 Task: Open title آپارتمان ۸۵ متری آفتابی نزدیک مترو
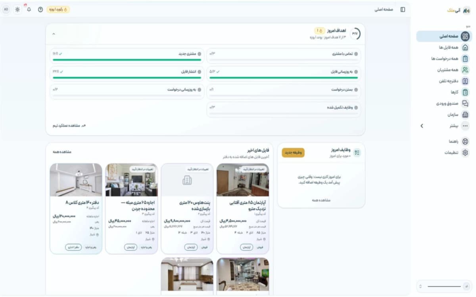click(248, 206)
